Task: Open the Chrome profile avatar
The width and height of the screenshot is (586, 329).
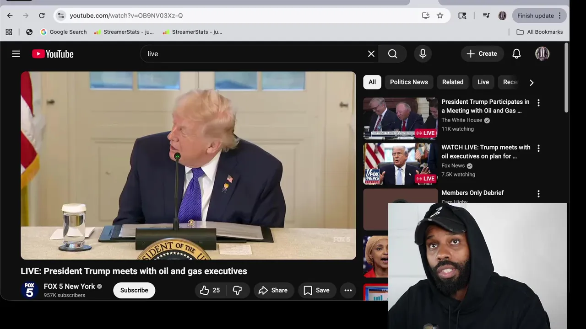Action: (502, 16)
